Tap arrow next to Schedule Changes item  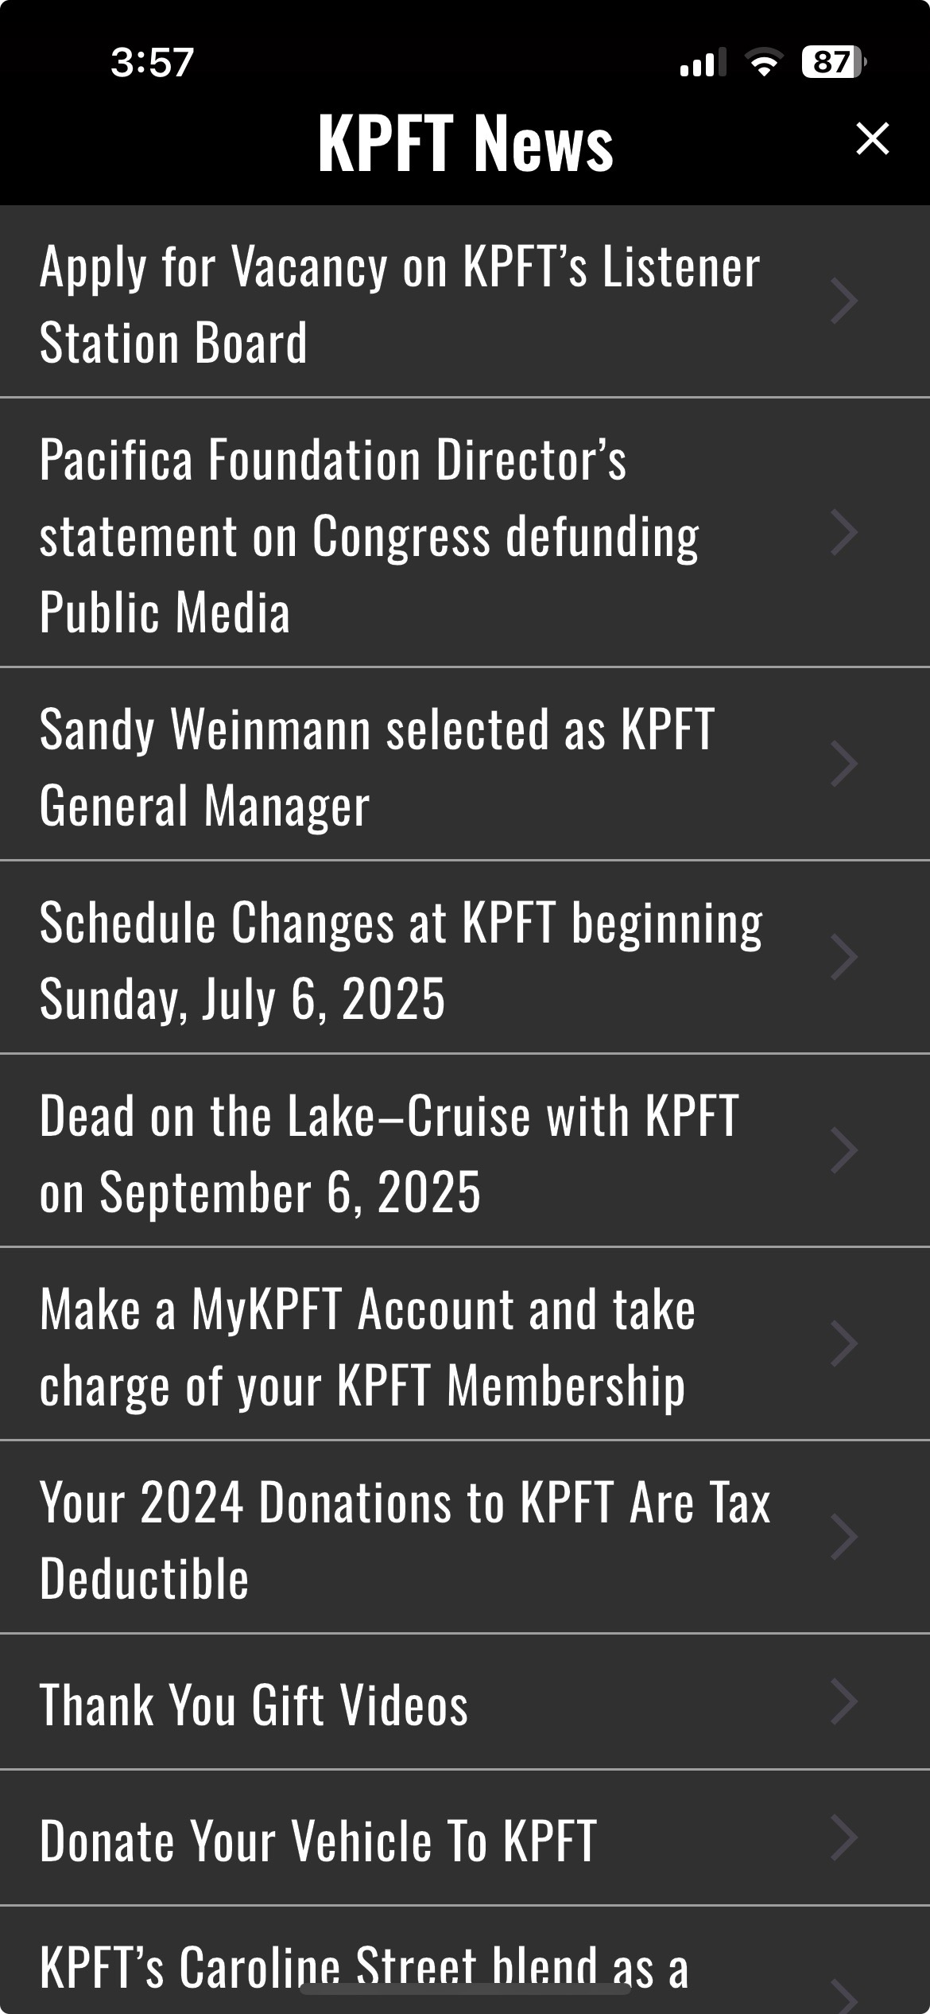(843, 957)
